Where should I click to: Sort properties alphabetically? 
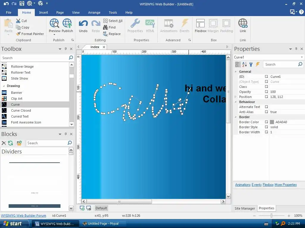click(244, 64)
